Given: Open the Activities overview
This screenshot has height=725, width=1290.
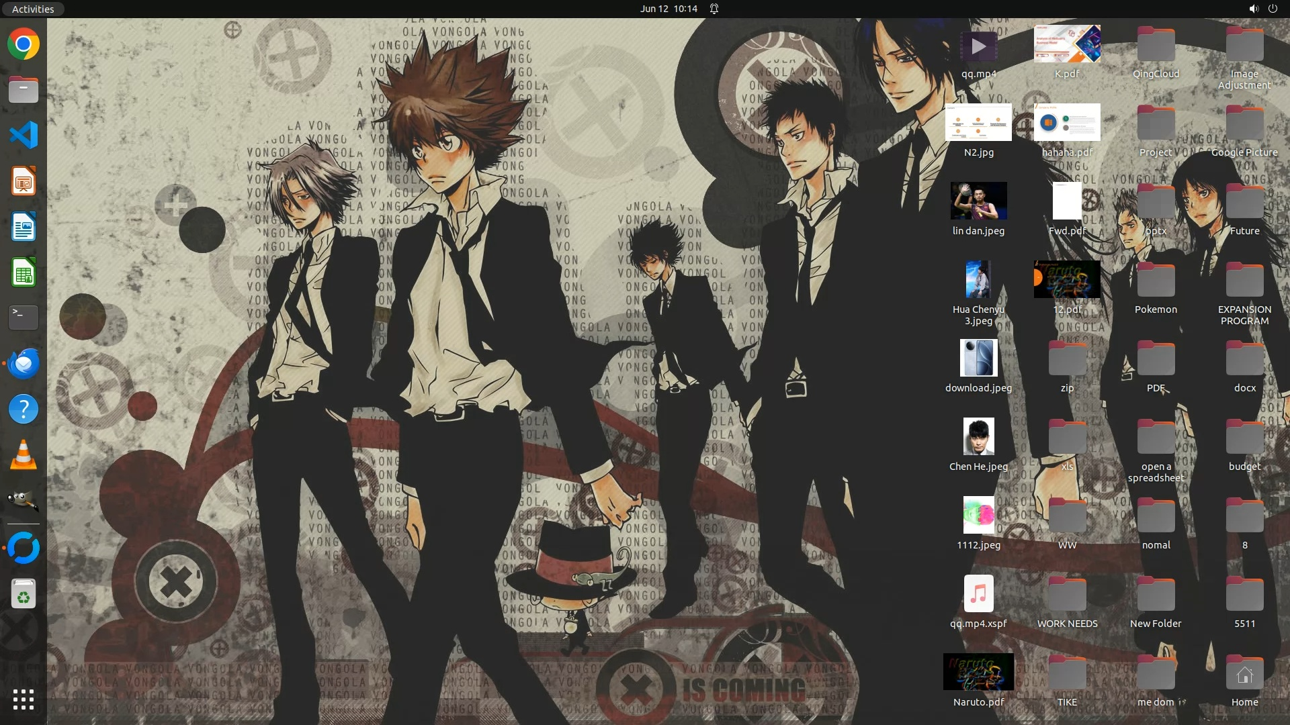Looking at the screenshot, I should (33, 9).
